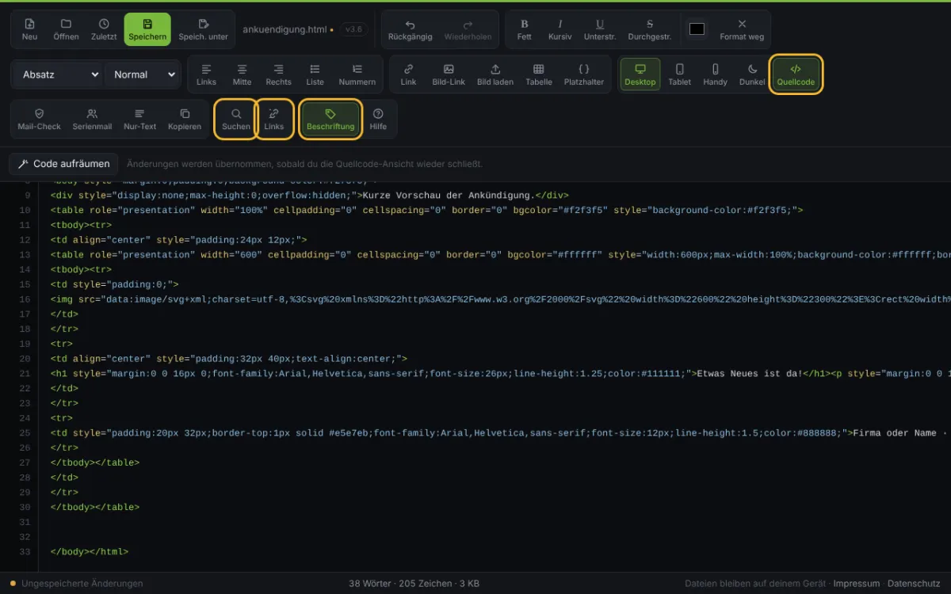951x594 pixels.
Task: Create a new document with Neu
Action: (29, 29)
